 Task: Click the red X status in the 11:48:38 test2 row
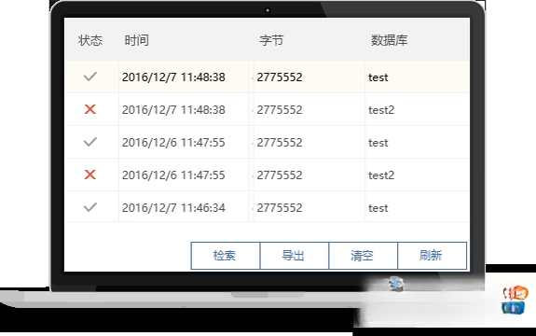coord(90,109)
